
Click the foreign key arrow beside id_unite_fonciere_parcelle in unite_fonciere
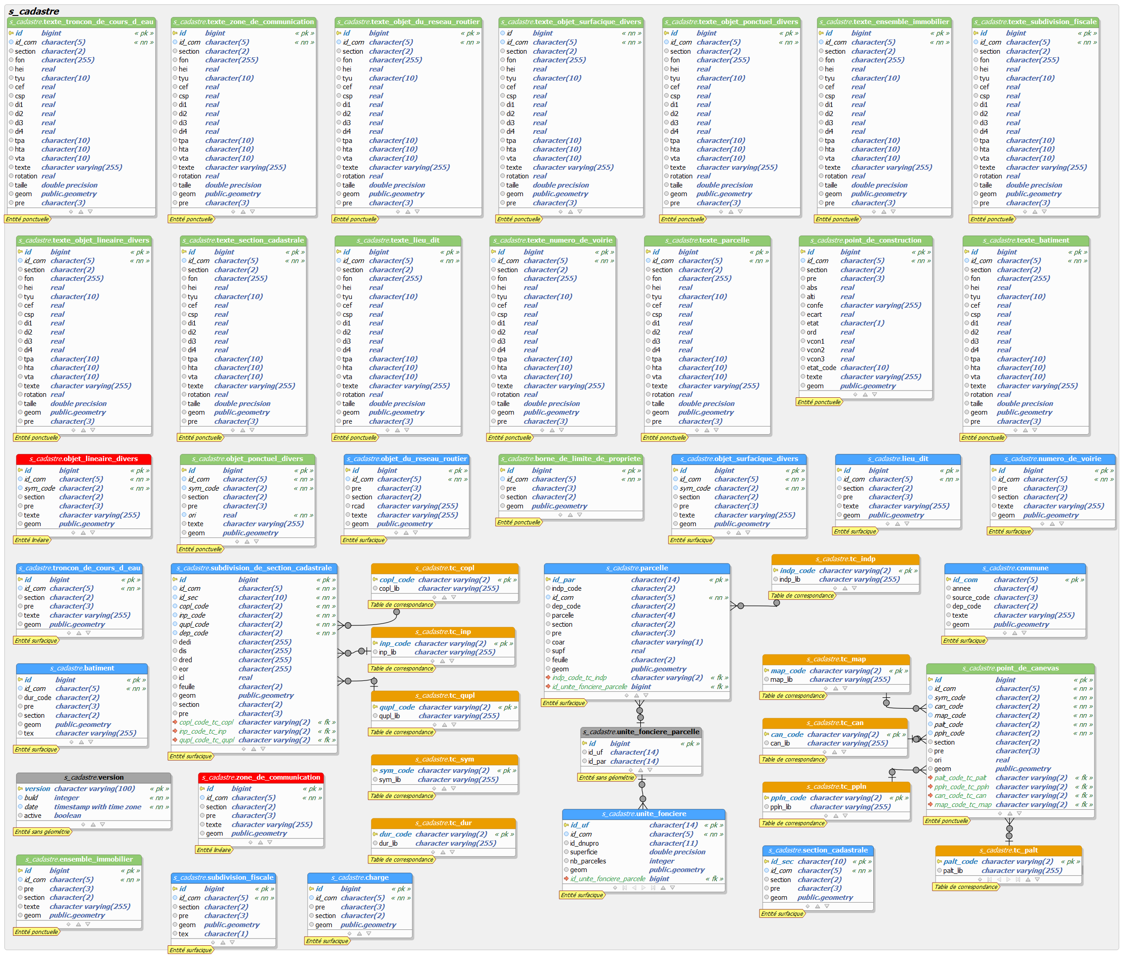(x=567, y=879)
